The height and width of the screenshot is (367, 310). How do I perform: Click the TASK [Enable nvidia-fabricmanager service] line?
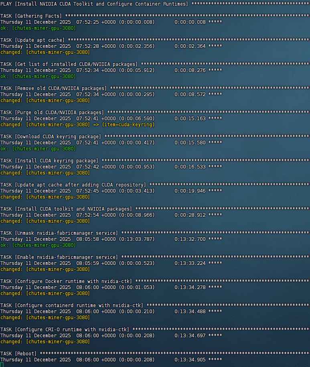tap(59, 257)
